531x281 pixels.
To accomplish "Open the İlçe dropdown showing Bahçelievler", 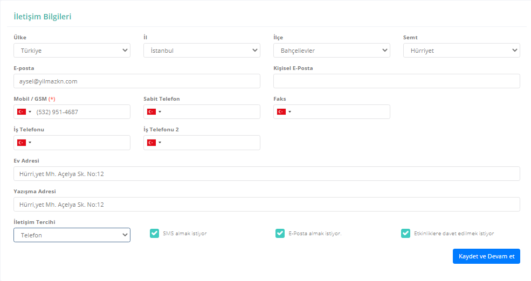I will pos(332,51).
